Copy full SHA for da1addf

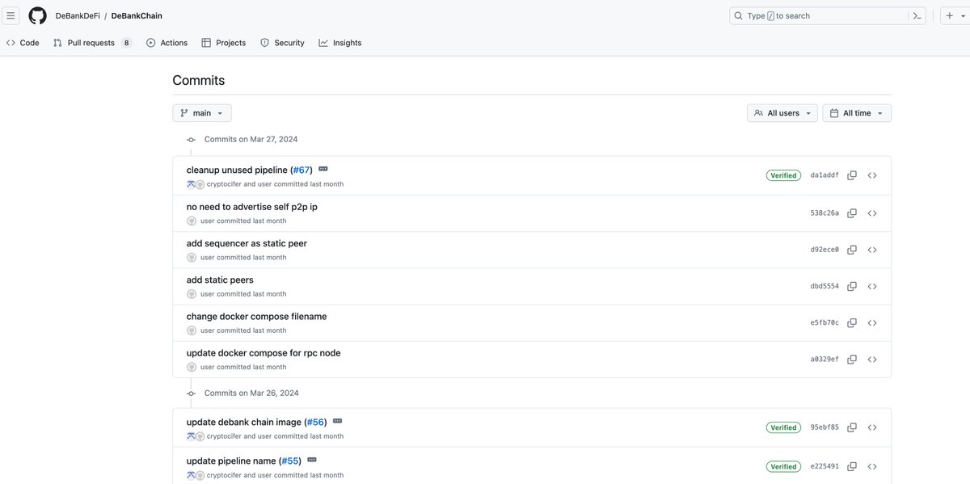click(x=852, y=175)
